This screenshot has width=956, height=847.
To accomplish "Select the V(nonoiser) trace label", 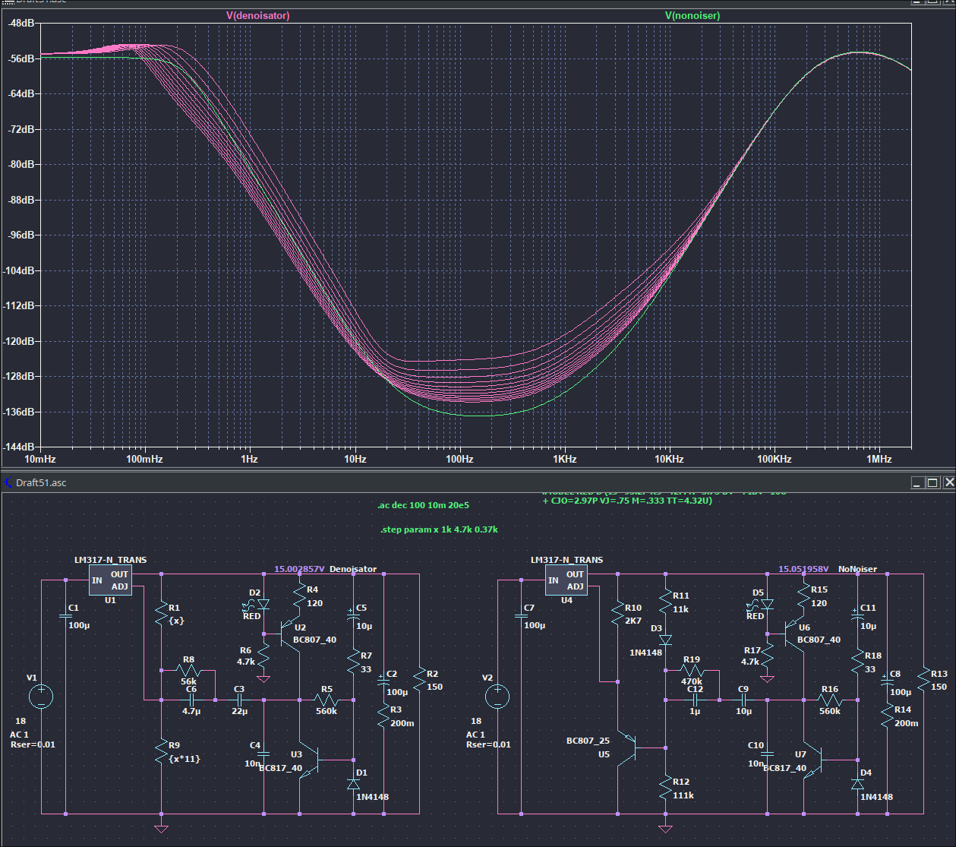I will 693,15.
